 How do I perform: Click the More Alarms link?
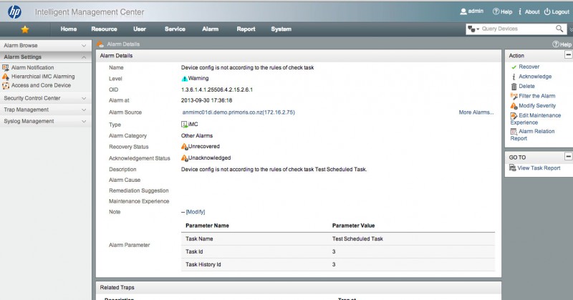pos(476,112)
